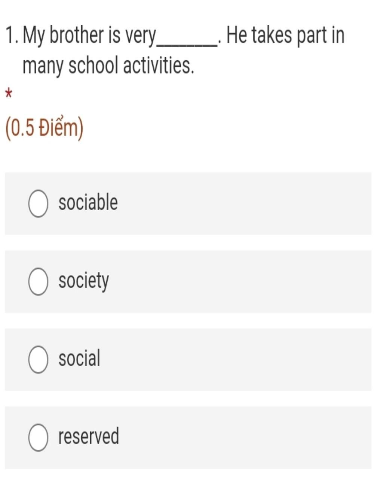The image size is (383, 479).
Task: Select the "society" radio button
Action: [x=38, y=281]
